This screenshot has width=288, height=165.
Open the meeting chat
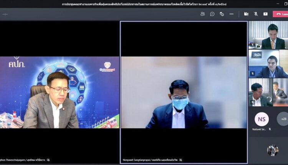pos(212,14)
